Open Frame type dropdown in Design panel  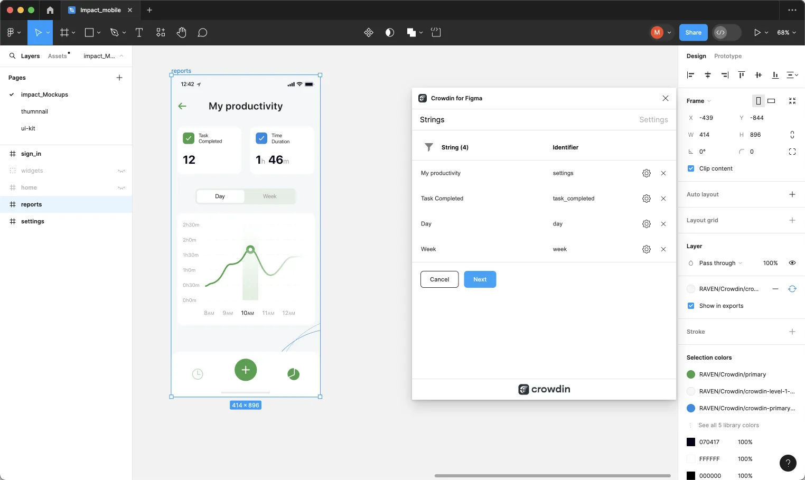click(x=699, y=101)
